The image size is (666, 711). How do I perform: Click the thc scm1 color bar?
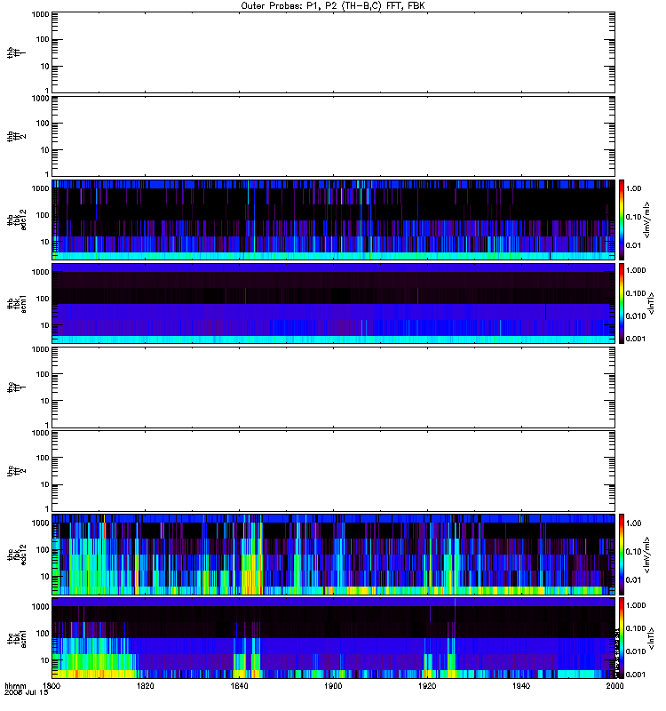point(622,638)
